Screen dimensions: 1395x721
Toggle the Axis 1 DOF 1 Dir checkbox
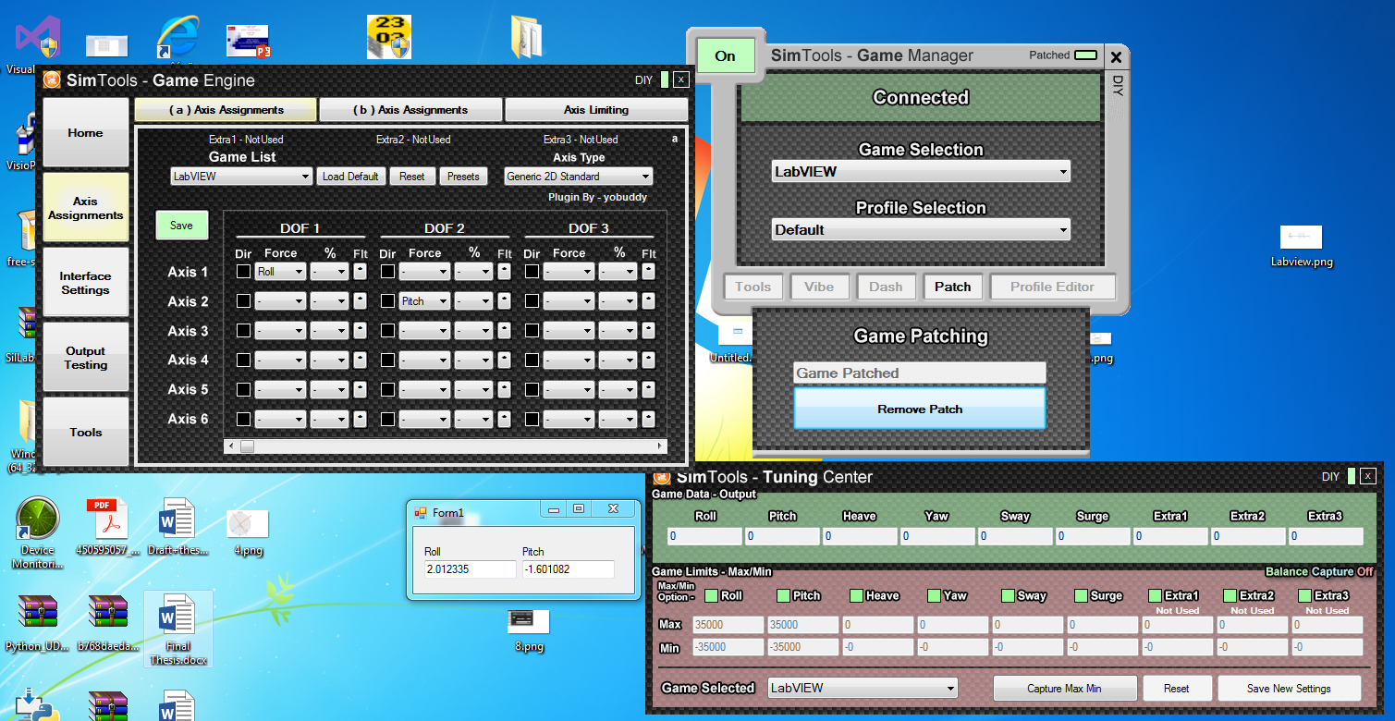click(243, 272)
